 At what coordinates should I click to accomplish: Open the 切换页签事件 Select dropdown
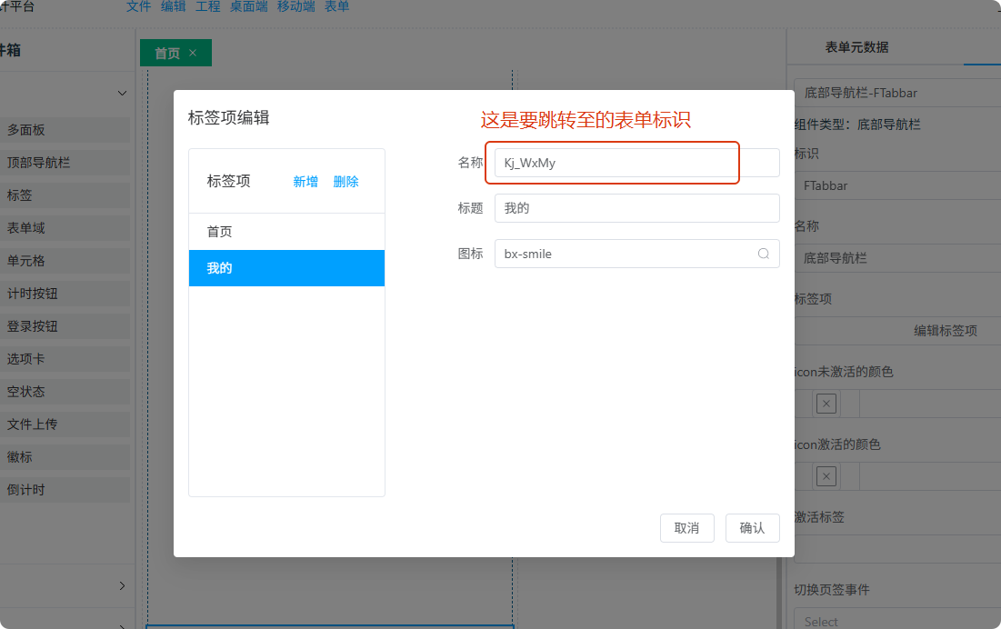896,621
